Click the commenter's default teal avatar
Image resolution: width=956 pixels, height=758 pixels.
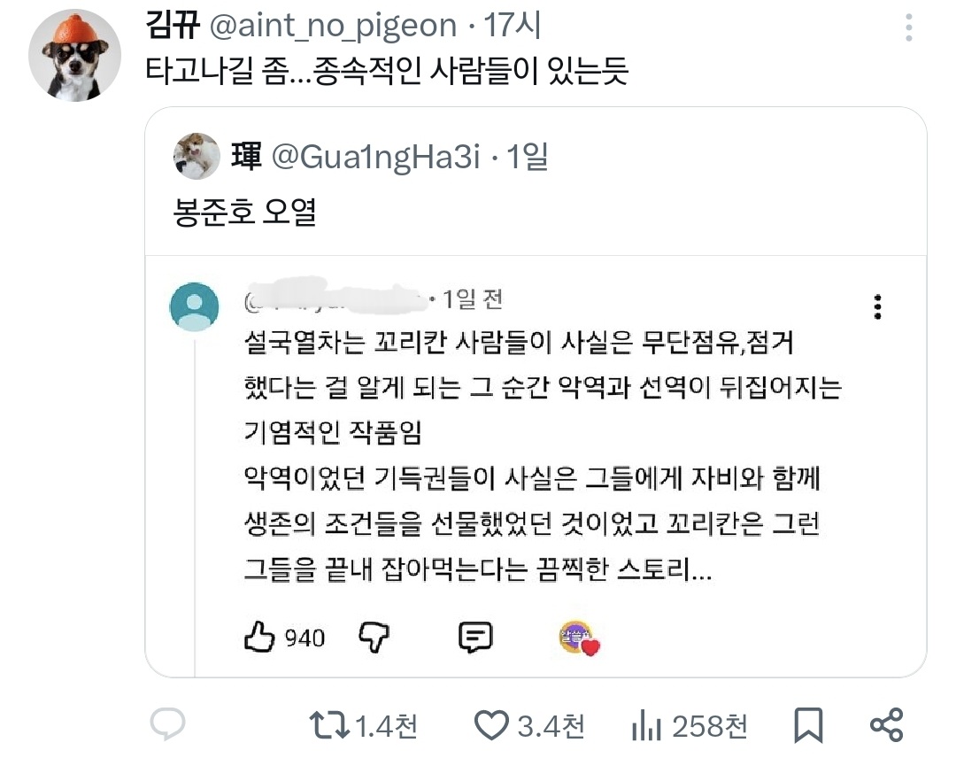point(194,306)
